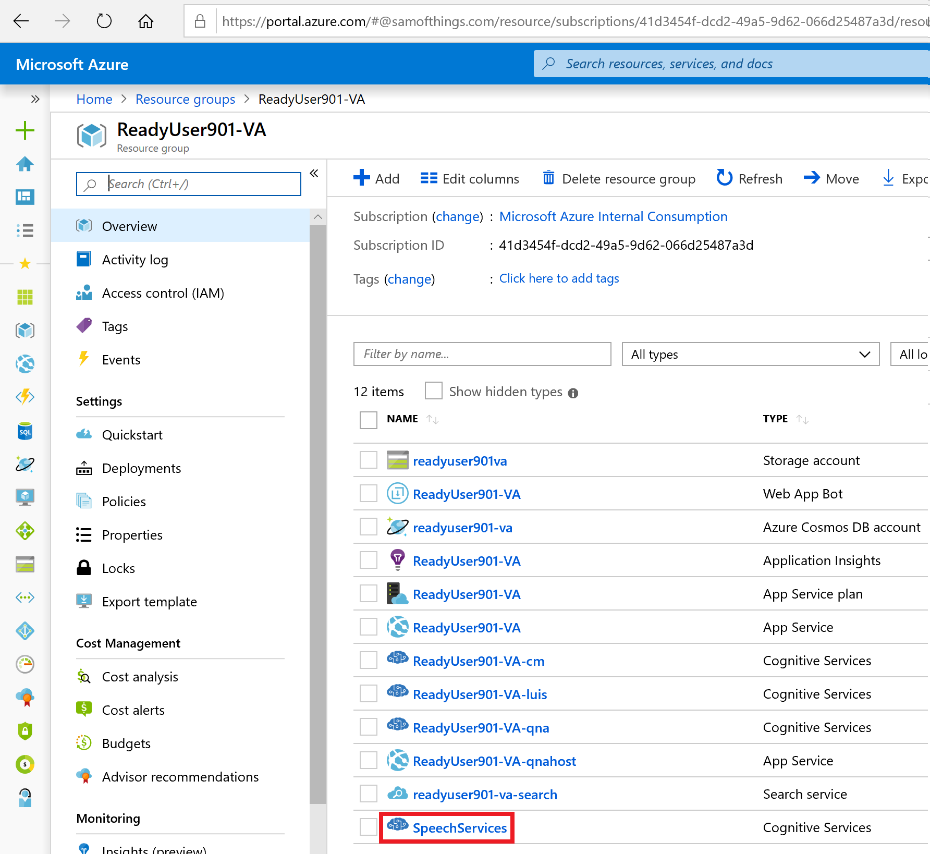930x854 pixels.
Task: Check the ReadyUser901-VA-luis row checkbox
Action: [369, 693]
